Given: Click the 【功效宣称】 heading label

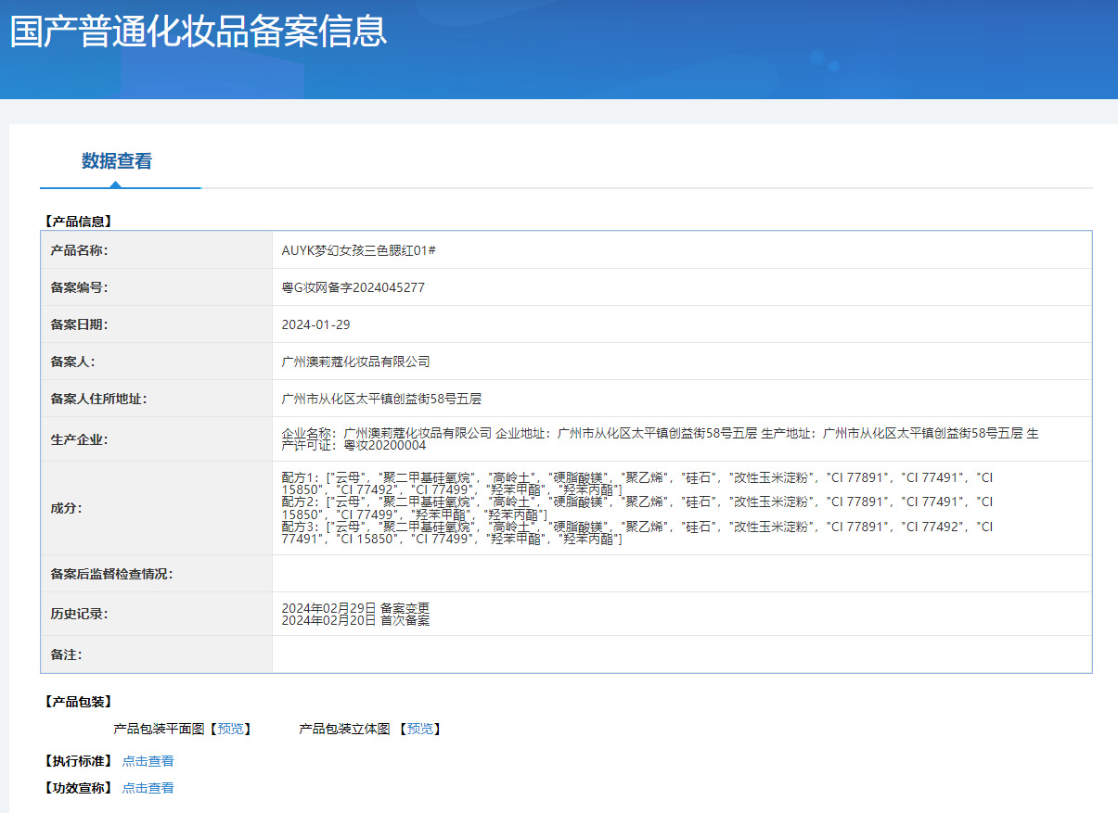Looking at the screenshot, I should click(x=77, y=788).
